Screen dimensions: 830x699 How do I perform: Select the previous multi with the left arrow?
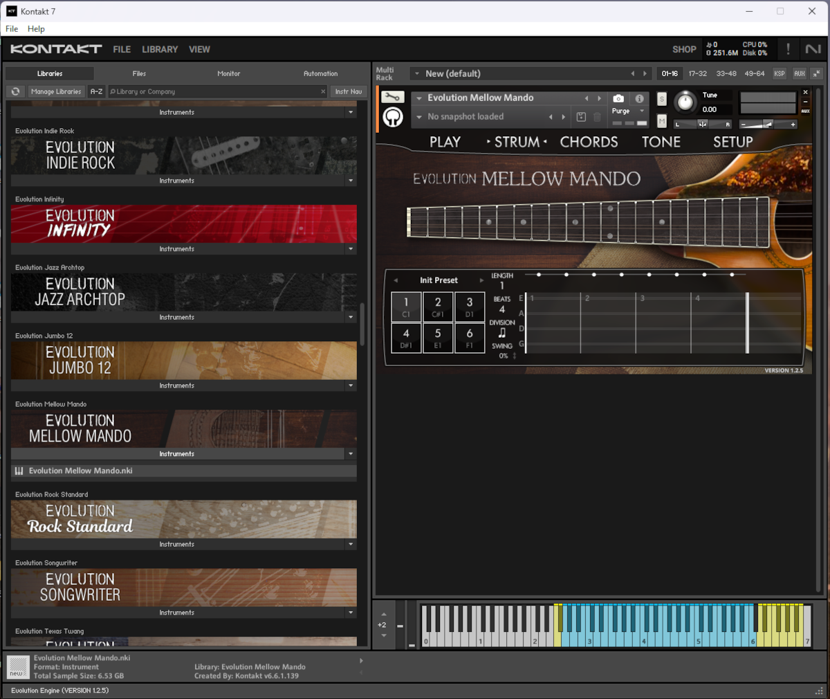(x=632, y=73)
